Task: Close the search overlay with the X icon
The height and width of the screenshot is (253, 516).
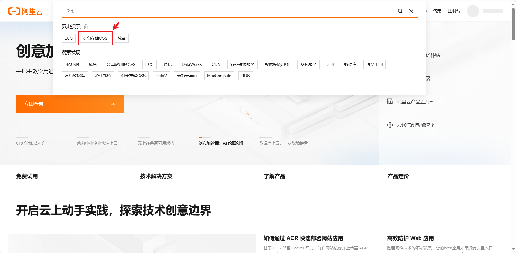Action: pyautogui.click(x=411, y=11)
